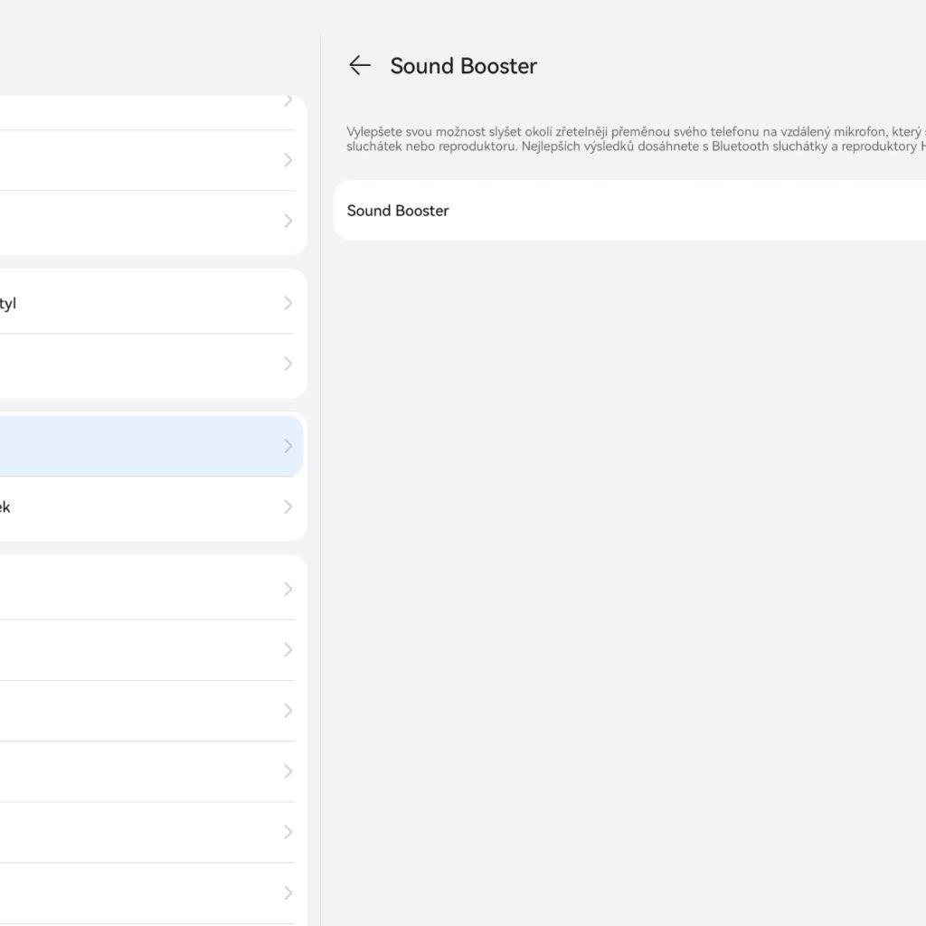This screenshot has height=926, width=926.
Task: Click the Sound Booster page heading
Action: click(x=463, y=66)
